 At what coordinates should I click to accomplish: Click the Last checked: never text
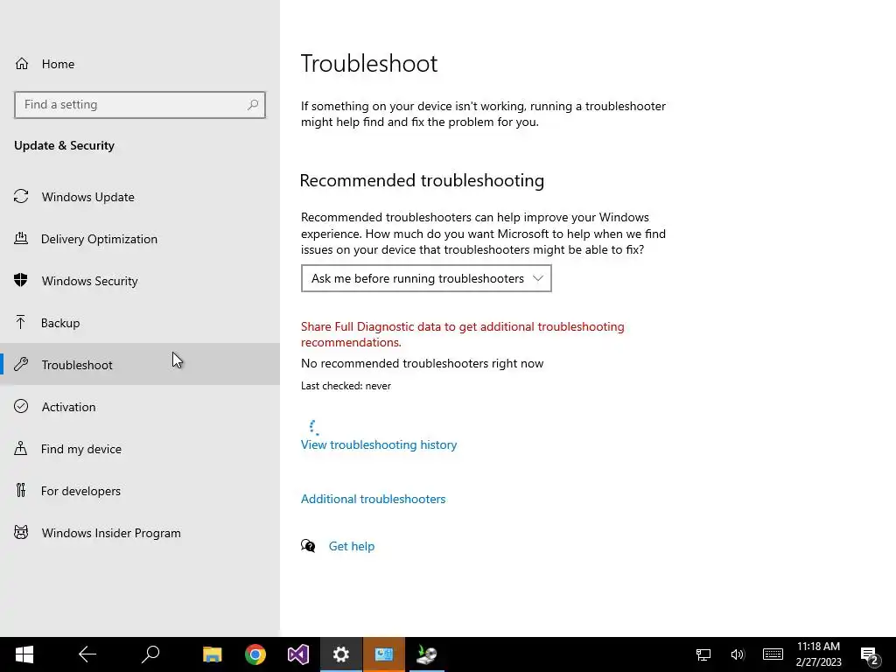coord(346,386)
